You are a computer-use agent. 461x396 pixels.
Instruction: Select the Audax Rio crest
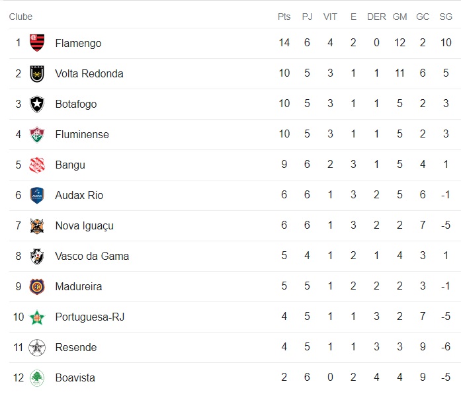(x=37, y=195)
